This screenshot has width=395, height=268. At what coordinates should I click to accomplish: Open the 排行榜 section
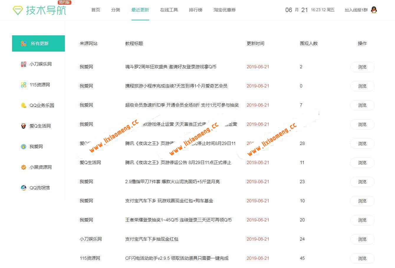[x=195, y=10]
